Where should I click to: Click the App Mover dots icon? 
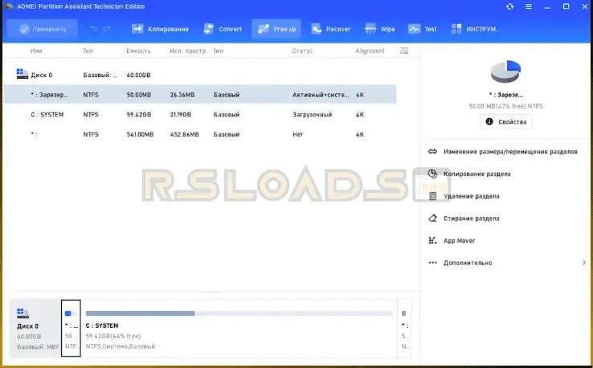pyautogui.click(x=432, y=240)
